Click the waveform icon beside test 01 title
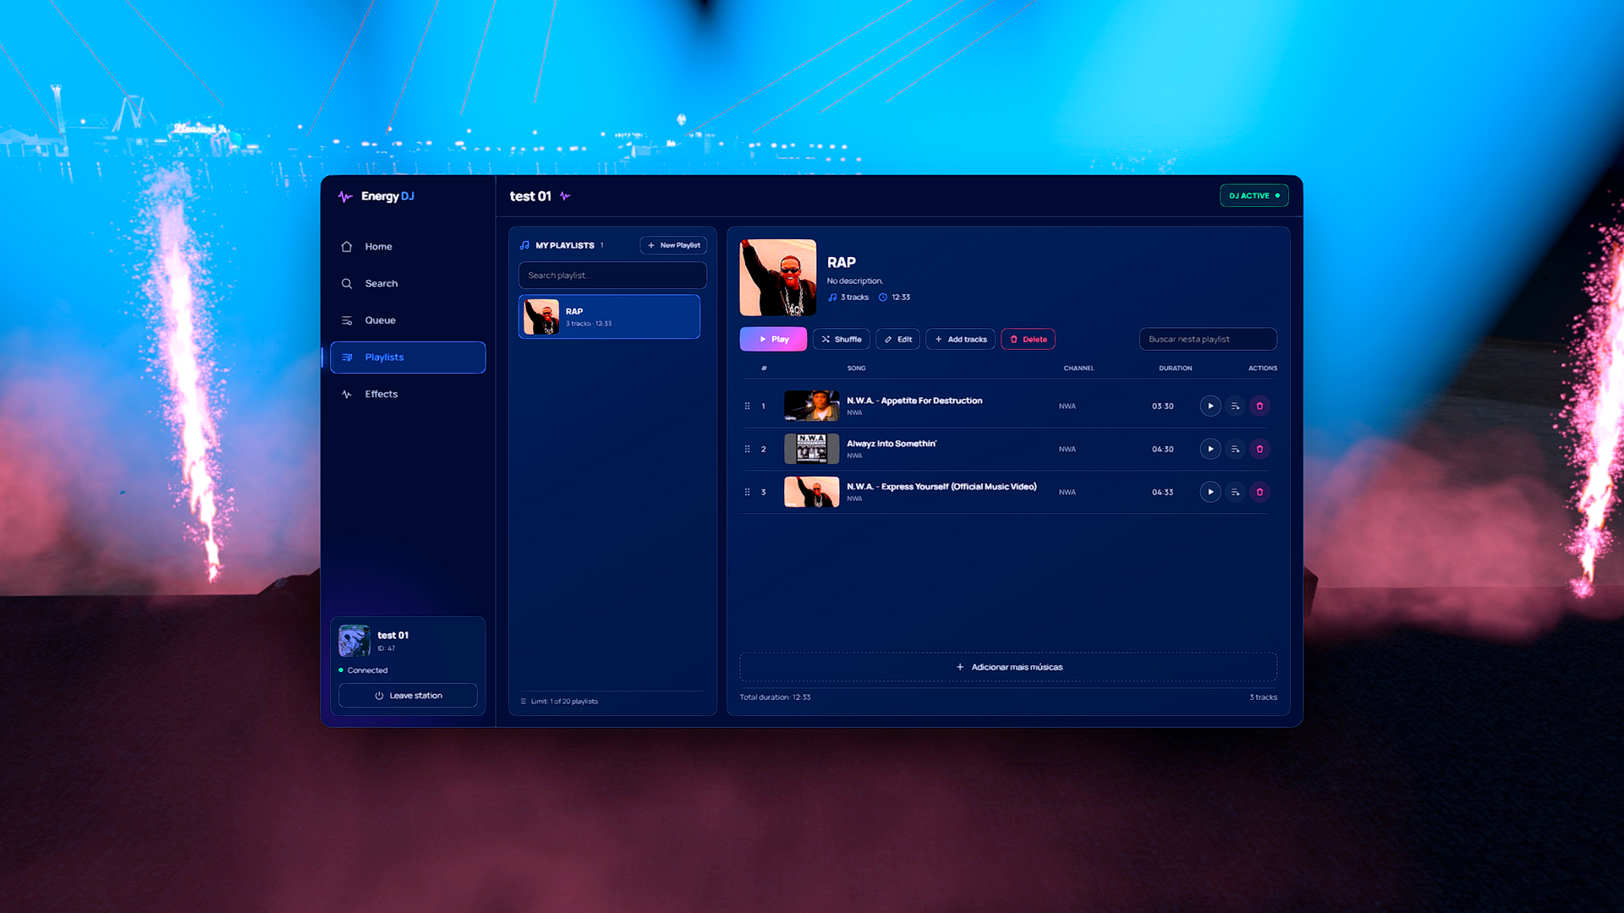The height and width of the screenshot is (913, 1624). 565,196
